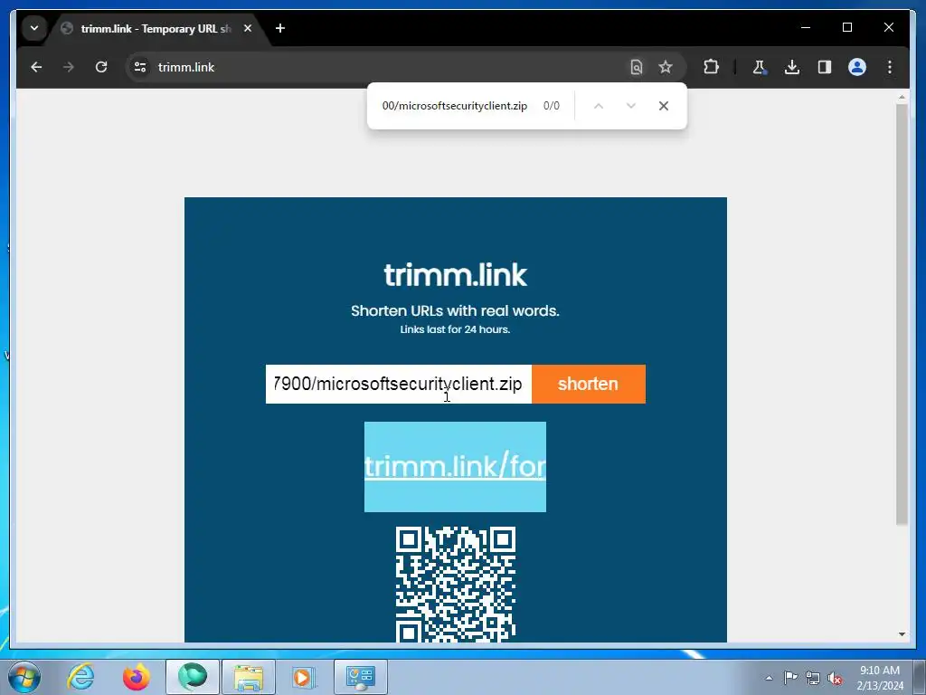Image resolution: width=926 pixels, height=695 pixels.
Task: Close the find bar
Action: pos(663,106)
